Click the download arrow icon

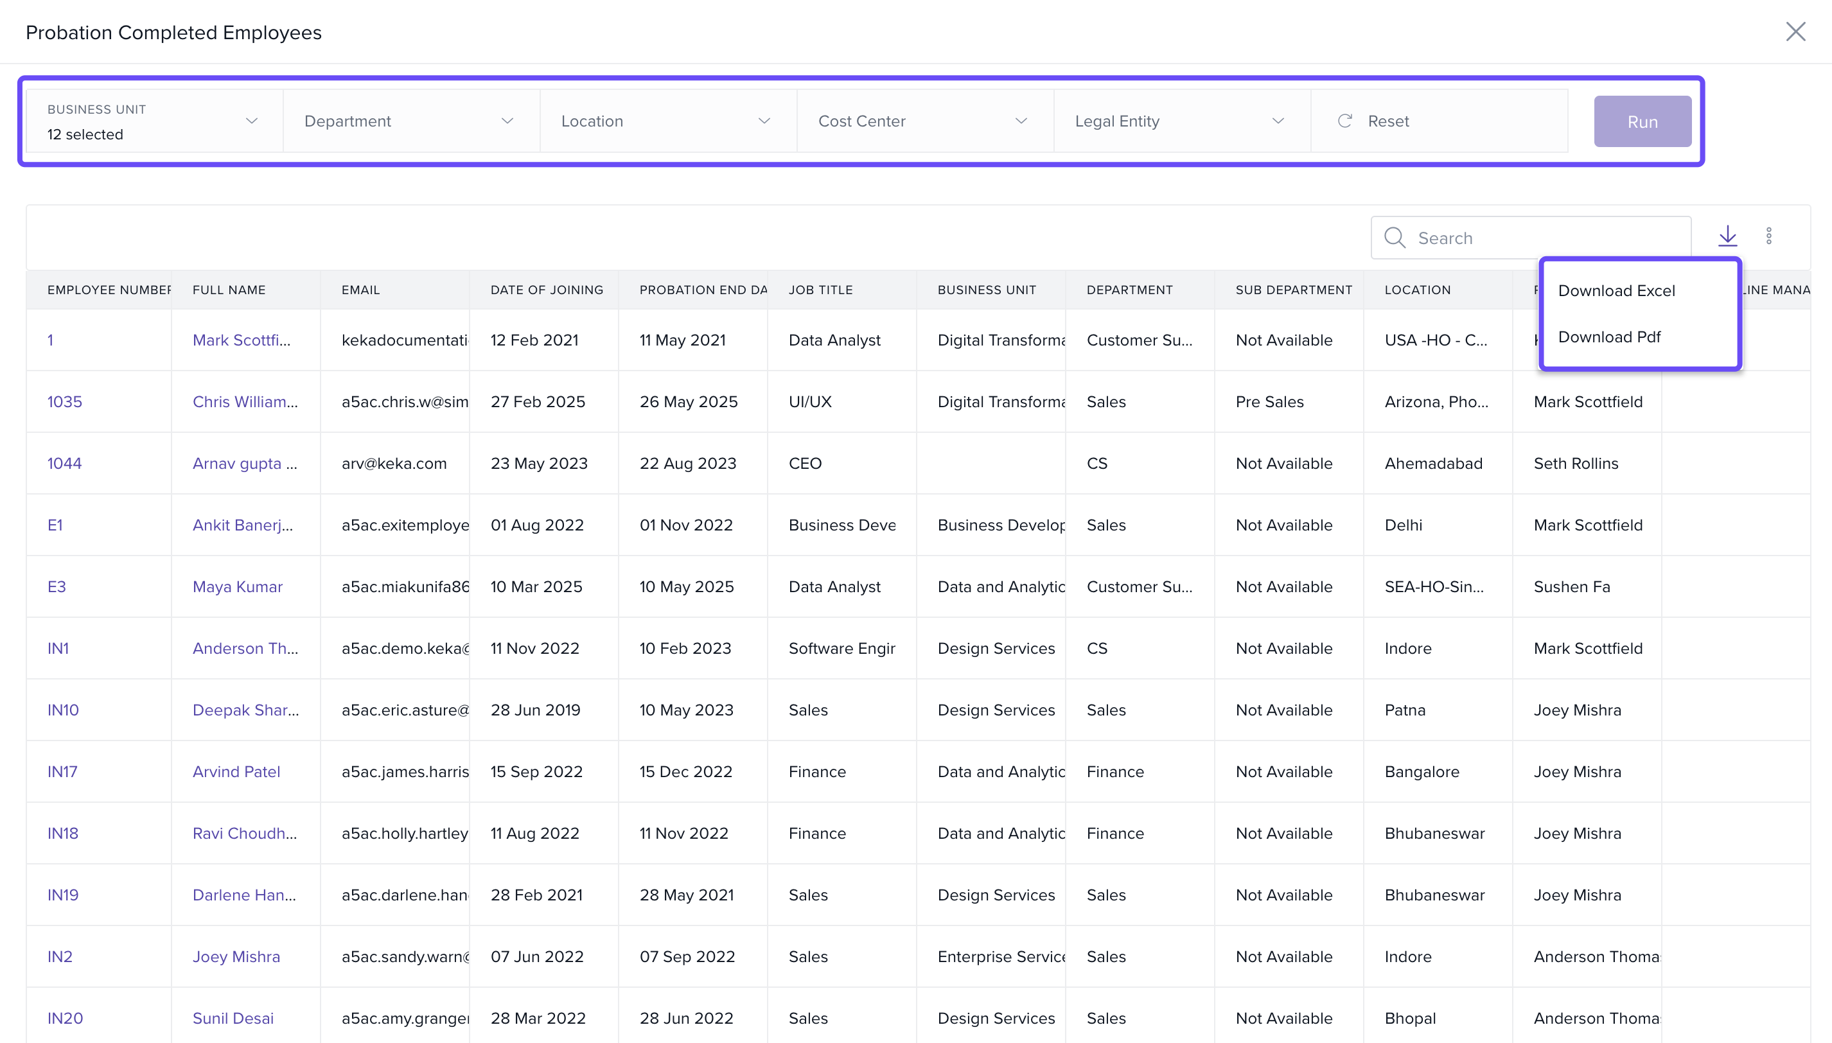1727,236
